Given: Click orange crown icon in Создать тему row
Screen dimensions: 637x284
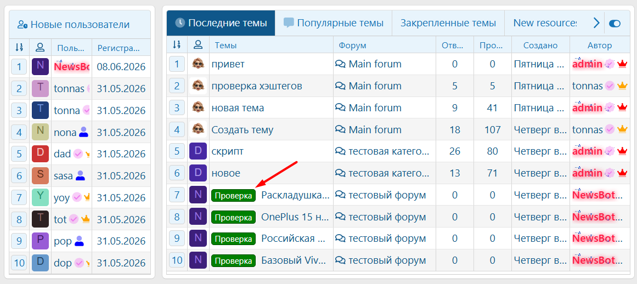Looking at the screenshot, I should coord(622,129).
